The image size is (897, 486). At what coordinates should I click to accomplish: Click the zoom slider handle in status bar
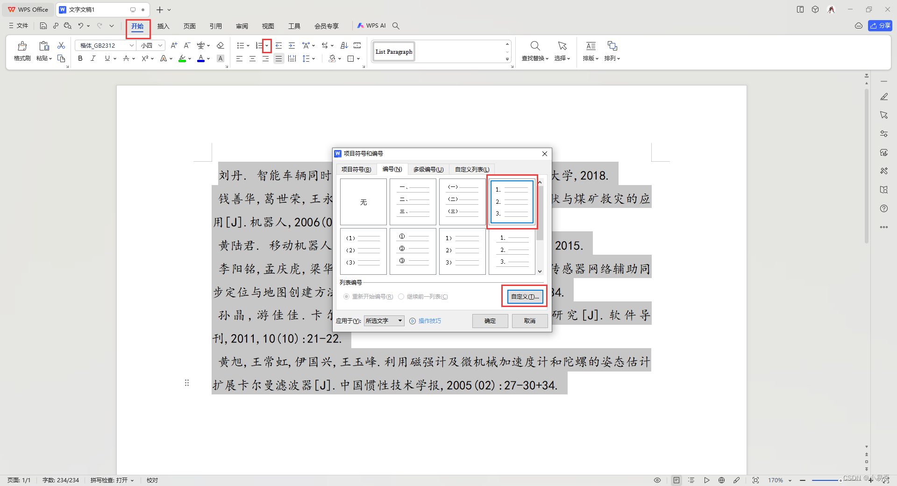click(840, 480)
